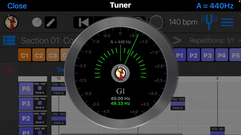
Task: Open the grey knob dial control
Action: (37, 22)
